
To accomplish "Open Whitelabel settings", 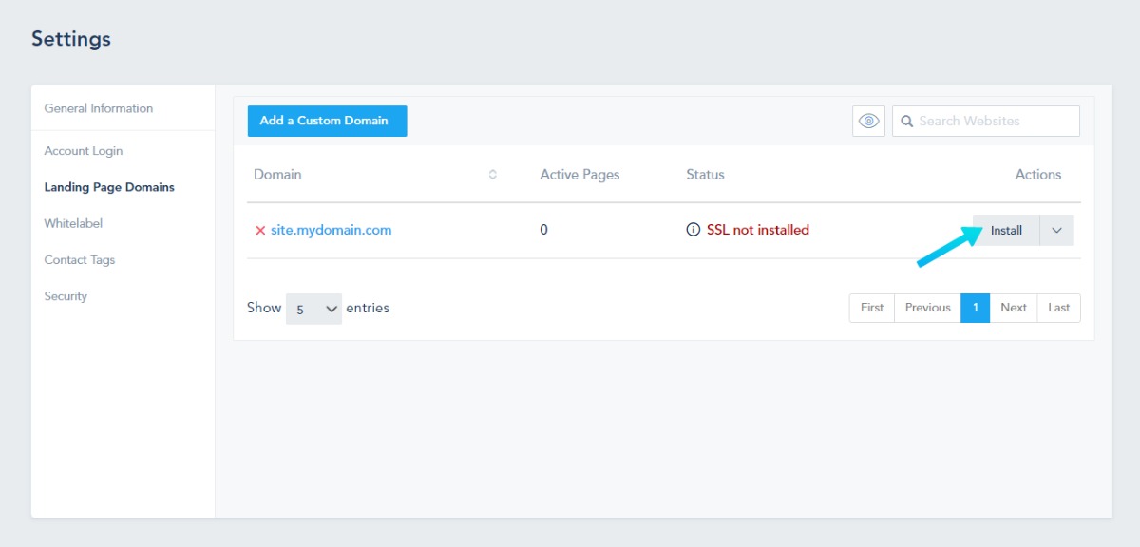I will point(73,223).
